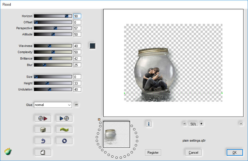This screenshot has width=248, height=161.
Task: Focus the Waviness value field
Action: pos(77,46)
